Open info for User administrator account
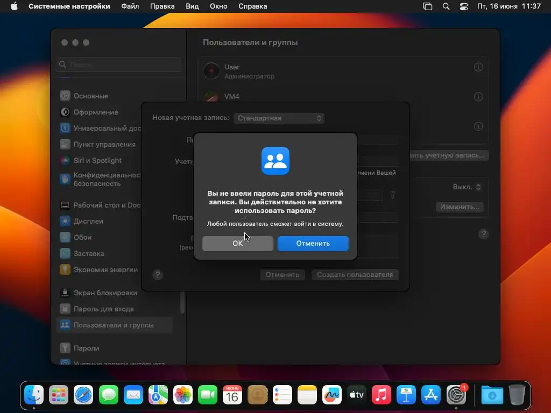This screenshot has width=551, height=413. pos(478,67)
